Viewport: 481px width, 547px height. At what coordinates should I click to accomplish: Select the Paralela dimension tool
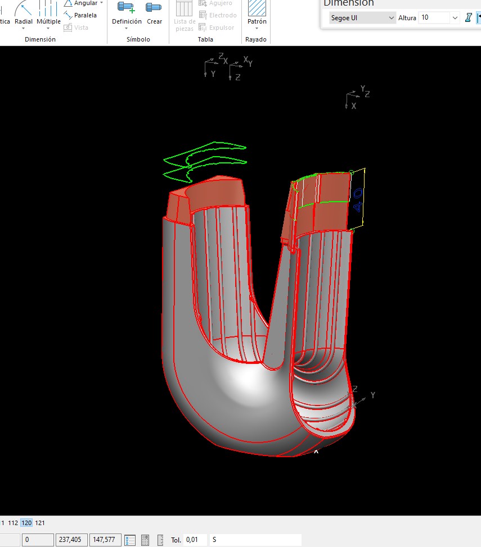pos(80,15)
